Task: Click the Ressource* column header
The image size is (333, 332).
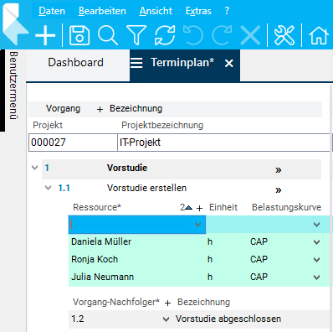Action: tap(97, 207)
